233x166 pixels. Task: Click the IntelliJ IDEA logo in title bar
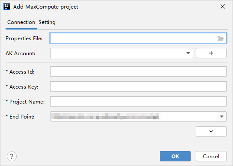(x=7, y=7)
